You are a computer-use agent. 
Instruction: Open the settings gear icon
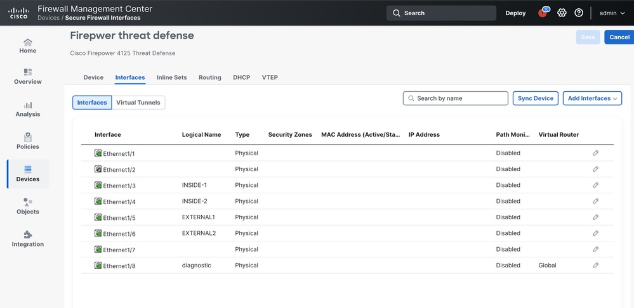[562, 13]
